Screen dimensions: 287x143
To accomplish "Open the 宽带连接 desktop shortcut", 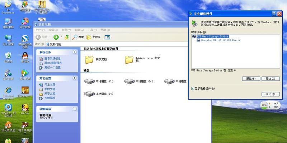I will (x=8, y=75).
